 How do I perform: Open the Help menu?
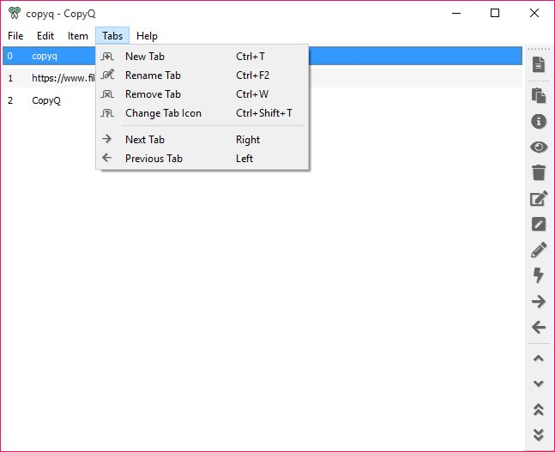click(147, 36)
